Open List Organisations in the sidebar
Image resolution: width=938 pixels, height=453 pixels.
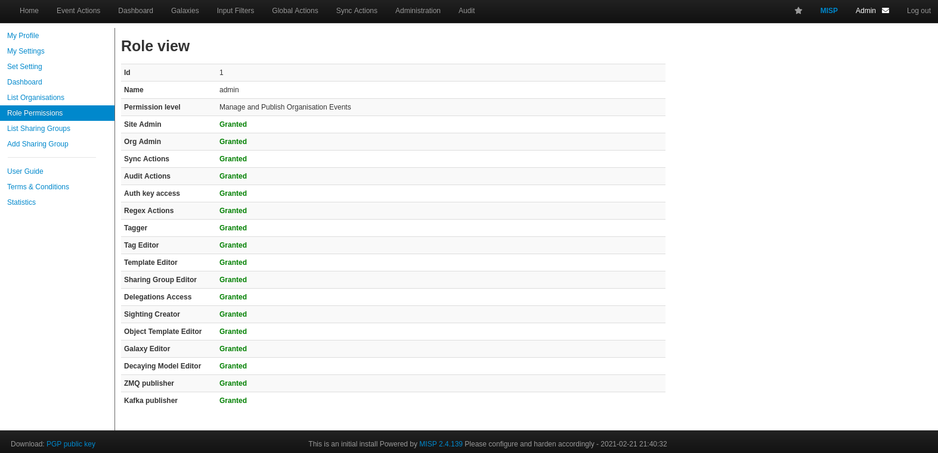click(x=36, y=98)
